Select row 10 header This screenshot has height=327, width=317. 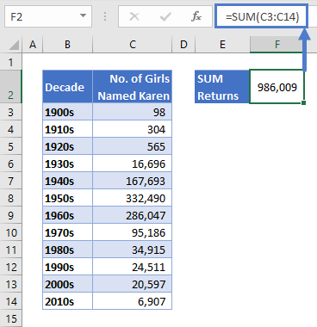click(x=11, y=232)
